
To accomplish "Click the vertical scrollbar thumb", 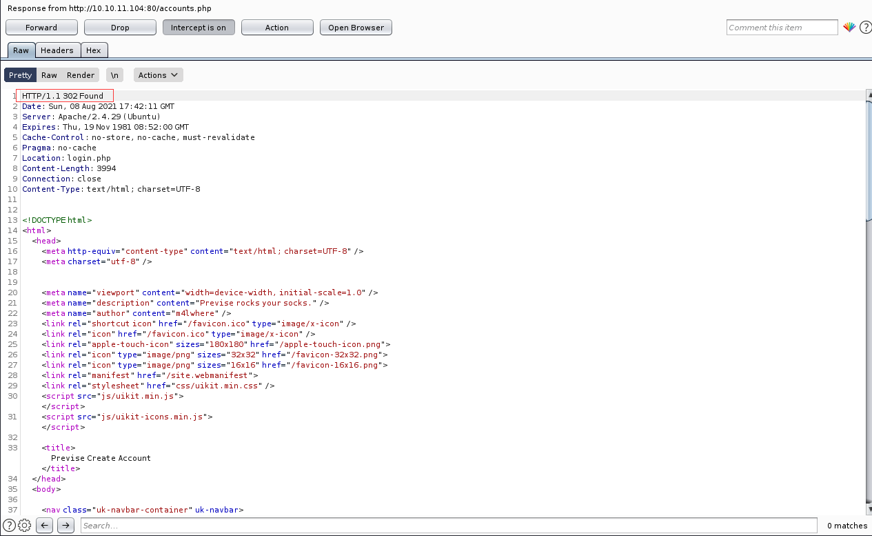I will pyautogui.click(x=868, y=160).
